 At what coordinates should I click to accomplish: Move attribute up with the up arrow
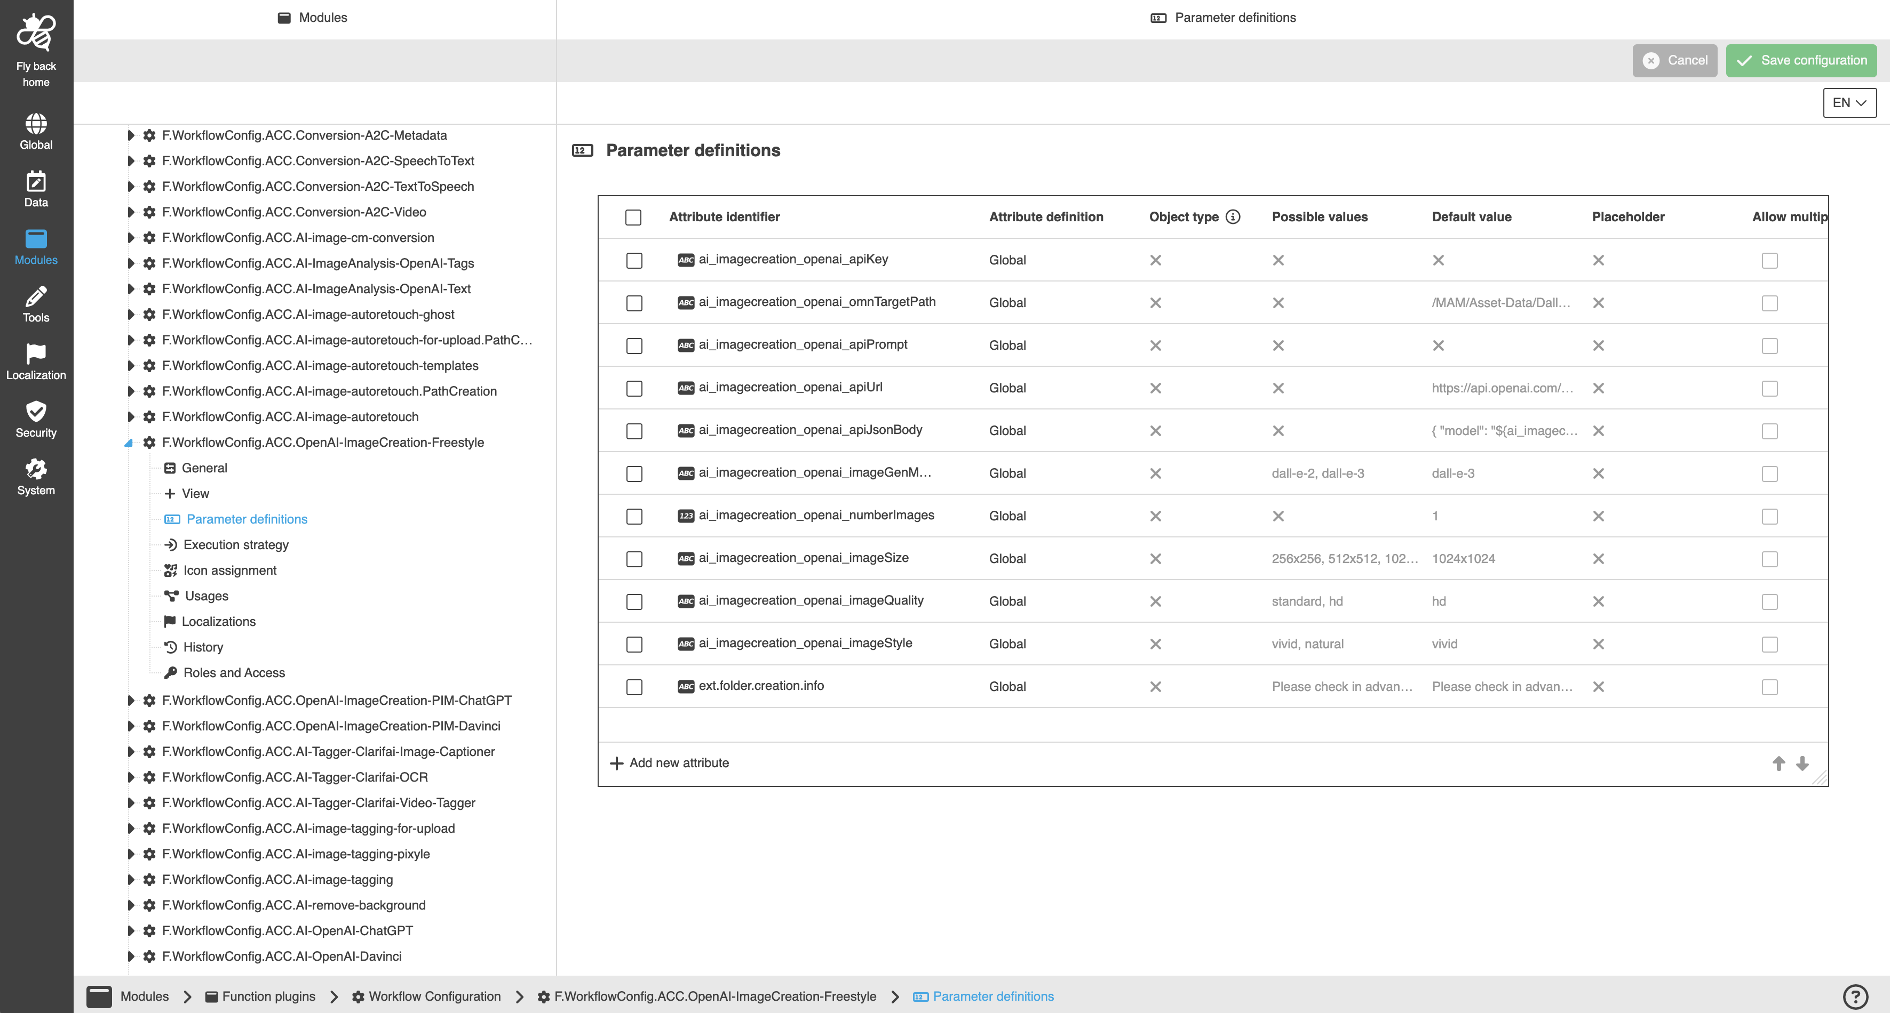coord(1778,763)
